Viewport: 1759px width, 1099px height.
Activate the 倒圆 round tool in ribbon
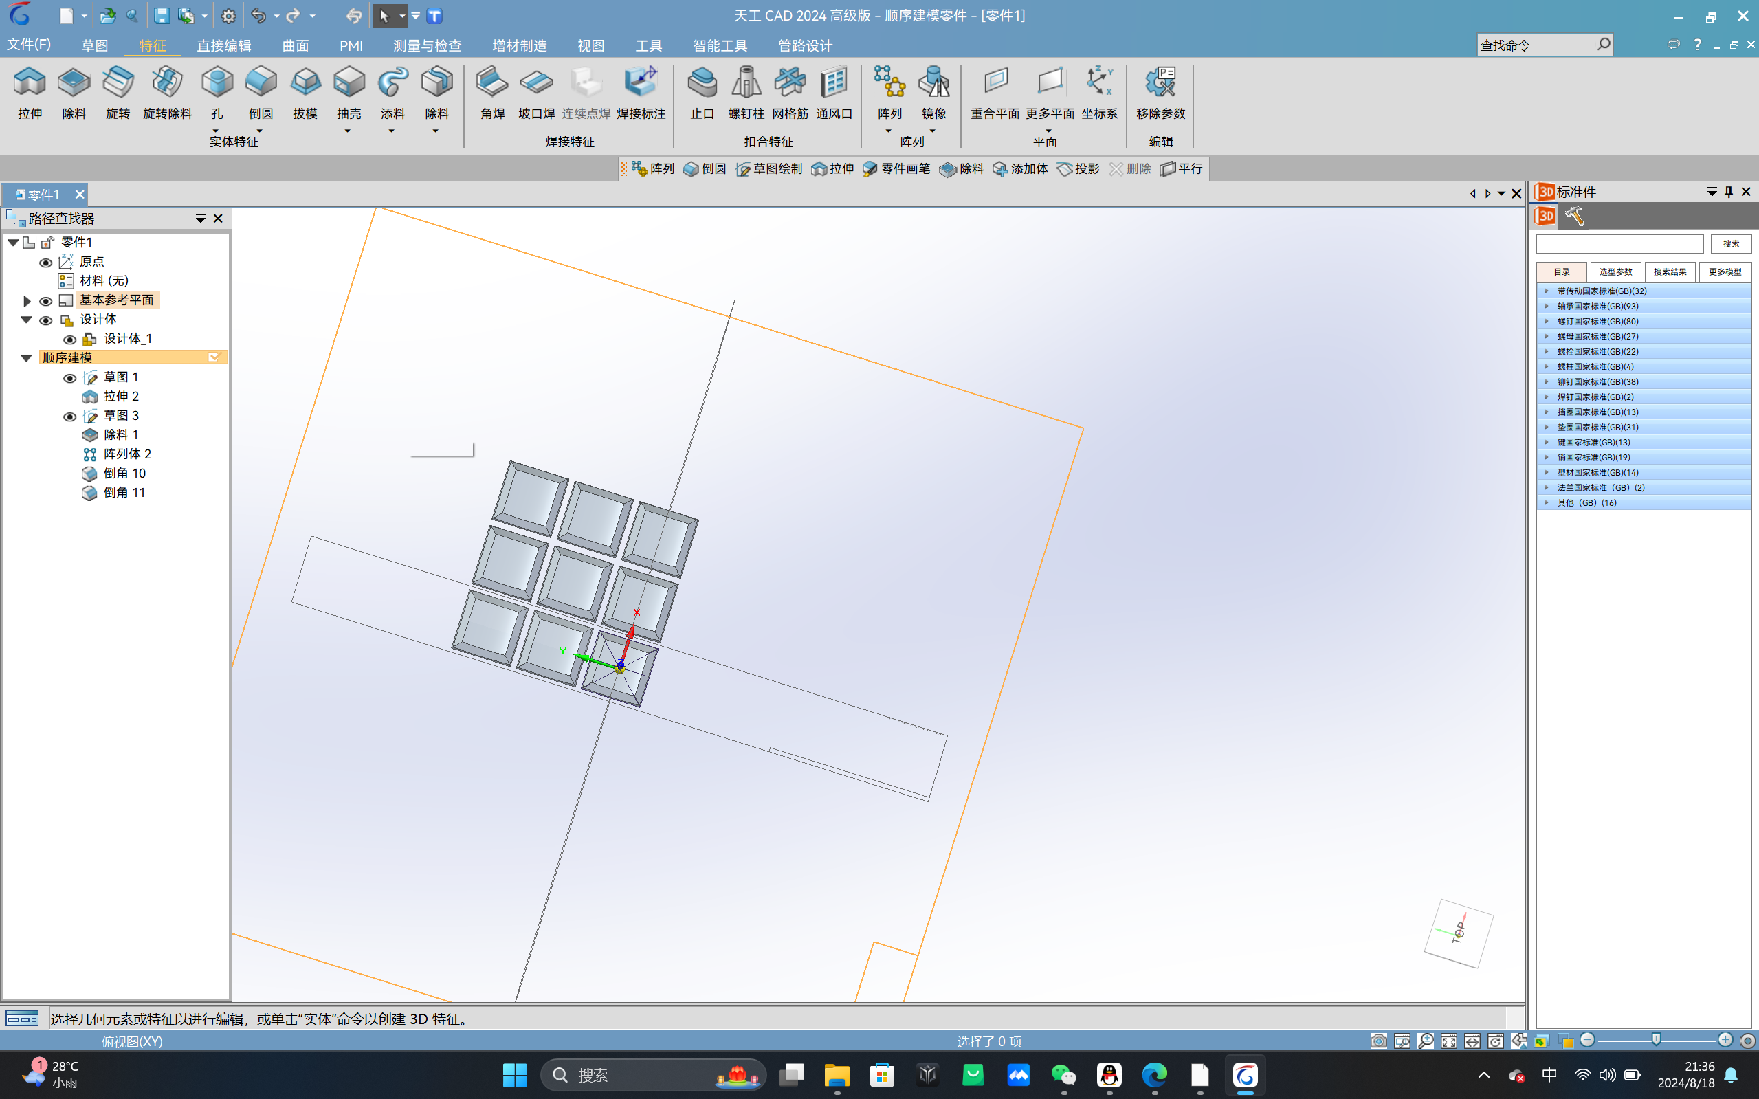(x=261, y=92)
